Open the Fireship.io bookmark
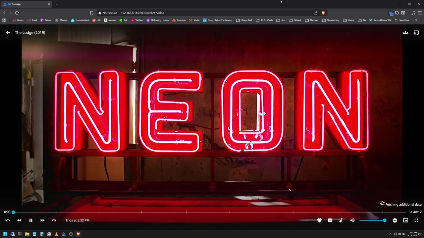This screenshot has width=424, height=238. point(179,20)
